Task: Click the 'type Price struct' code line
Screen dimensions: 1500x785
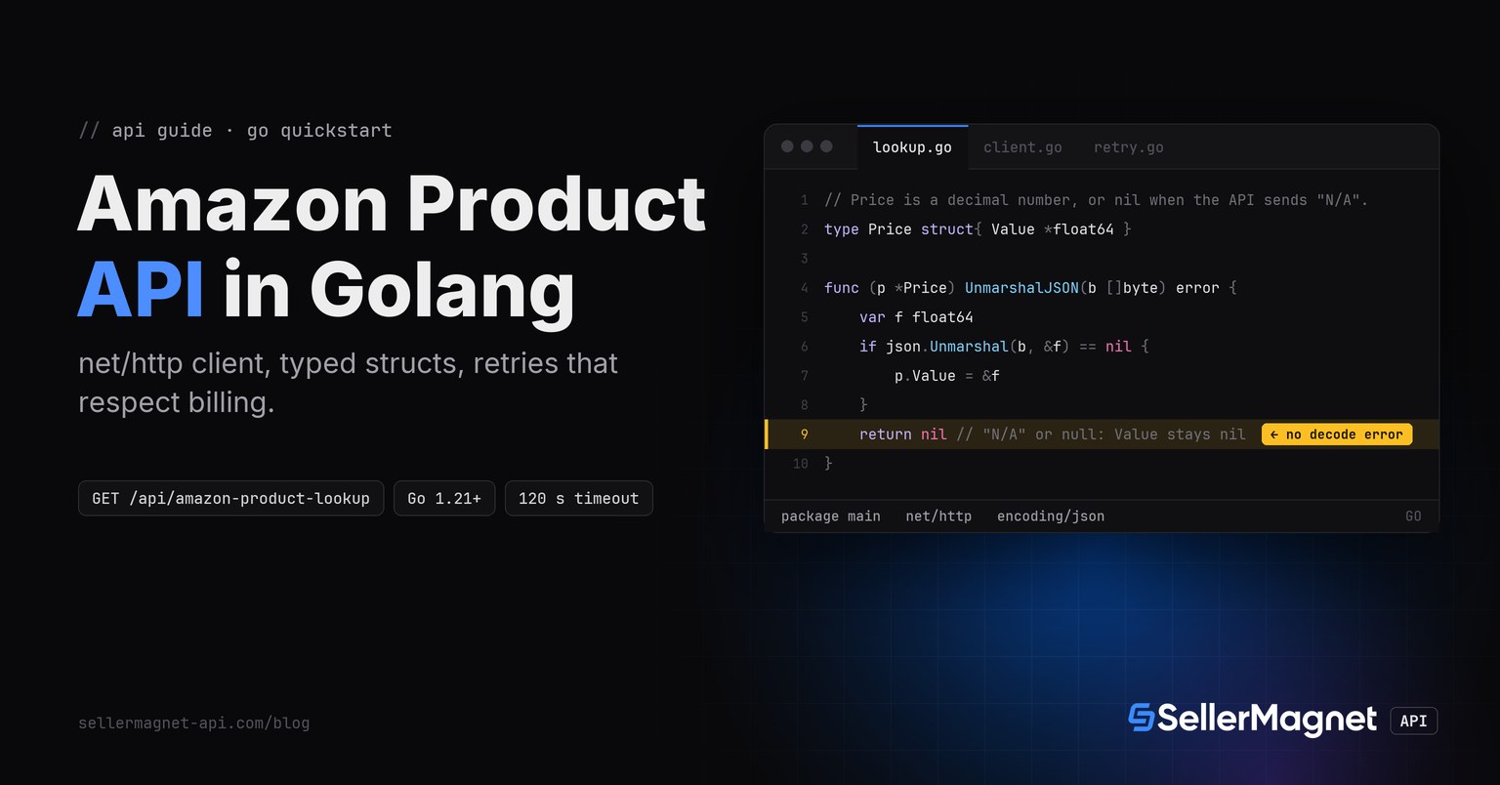Action: [x=978, y=229]
